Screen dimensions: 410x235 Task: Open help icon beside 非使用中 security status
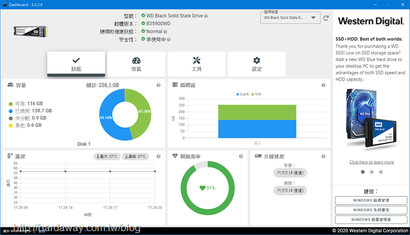point(168,40)
